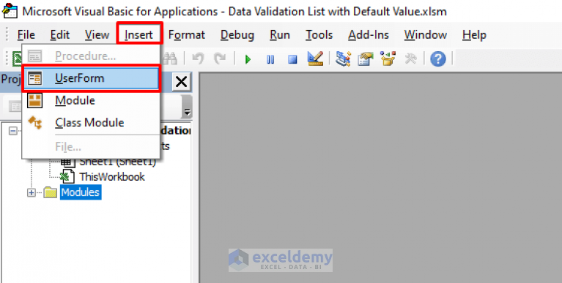This screenshot has width=562, height=283.
Task: Expand the Modules folder
Action: (32, 193)
